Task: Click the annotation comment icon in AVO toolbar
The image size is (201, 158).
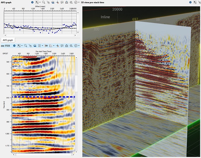Action: [62, 2]
